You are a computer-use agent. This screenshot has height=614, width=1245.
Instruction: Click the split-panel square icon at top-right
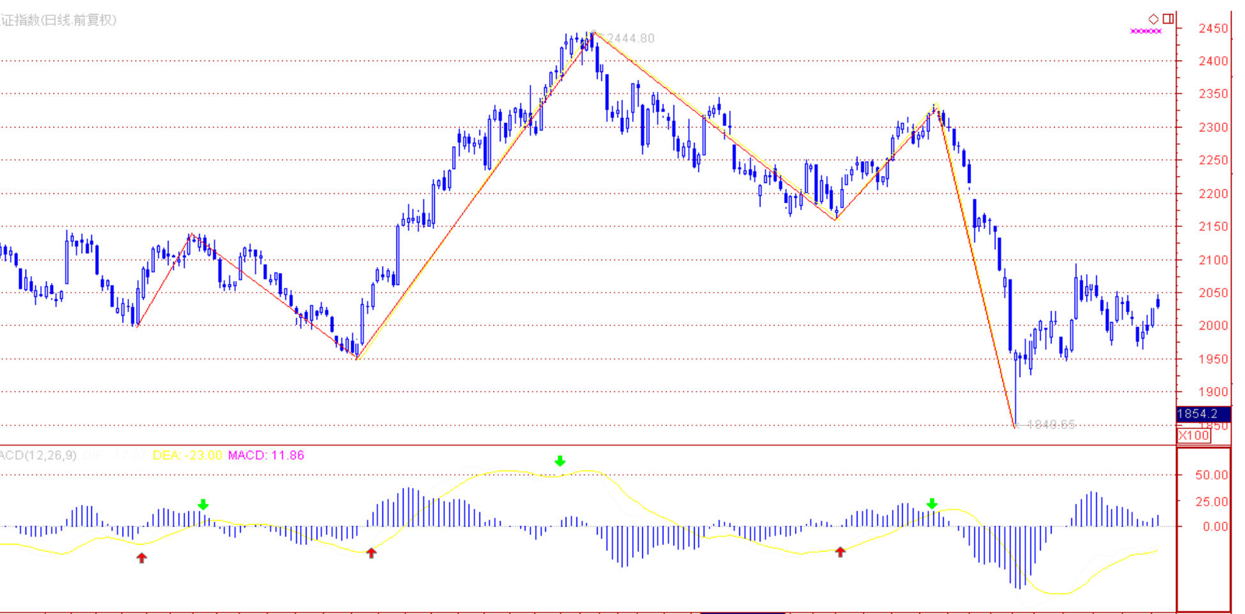coord(1168,19)
